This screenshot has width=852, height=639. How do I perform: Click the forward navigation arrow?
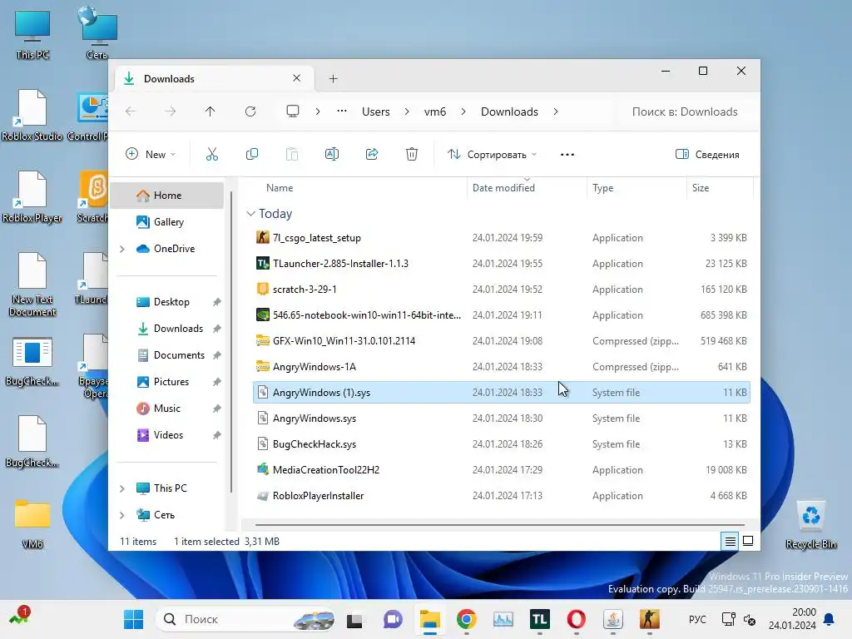[171, 111]
